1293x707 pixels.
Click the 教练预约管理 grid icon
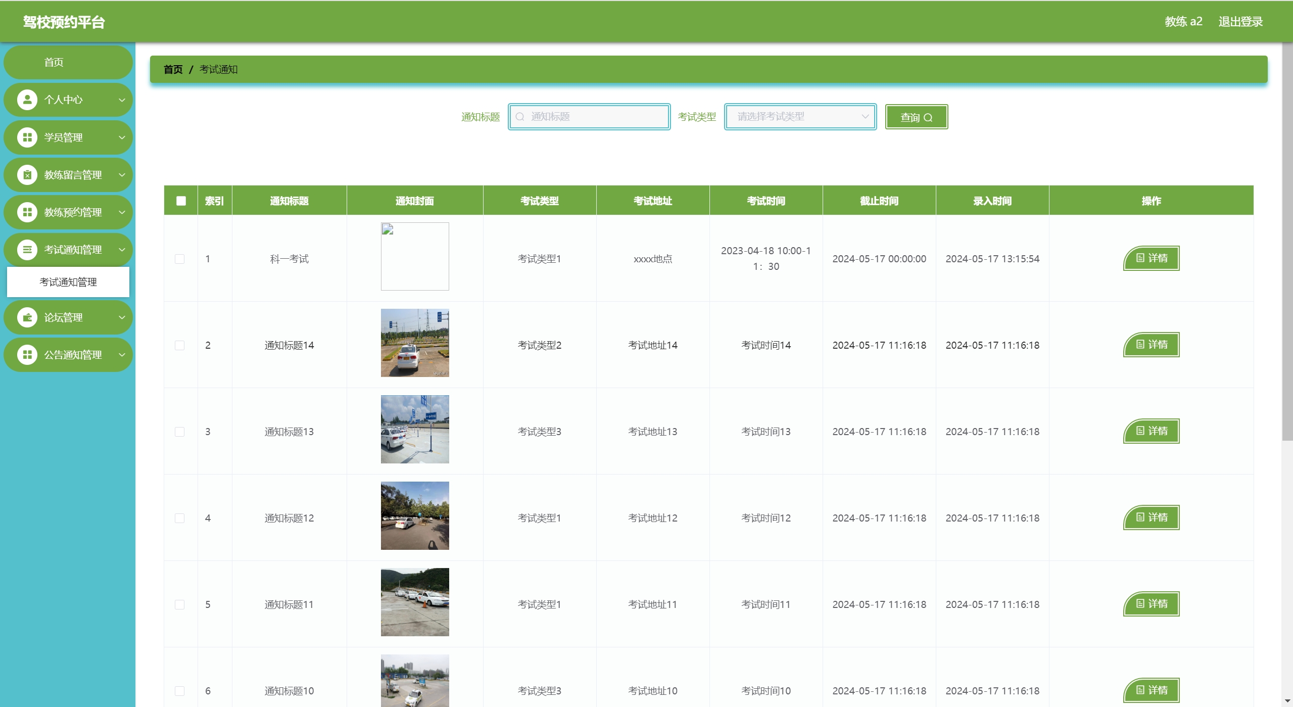[x=27, y=212]
